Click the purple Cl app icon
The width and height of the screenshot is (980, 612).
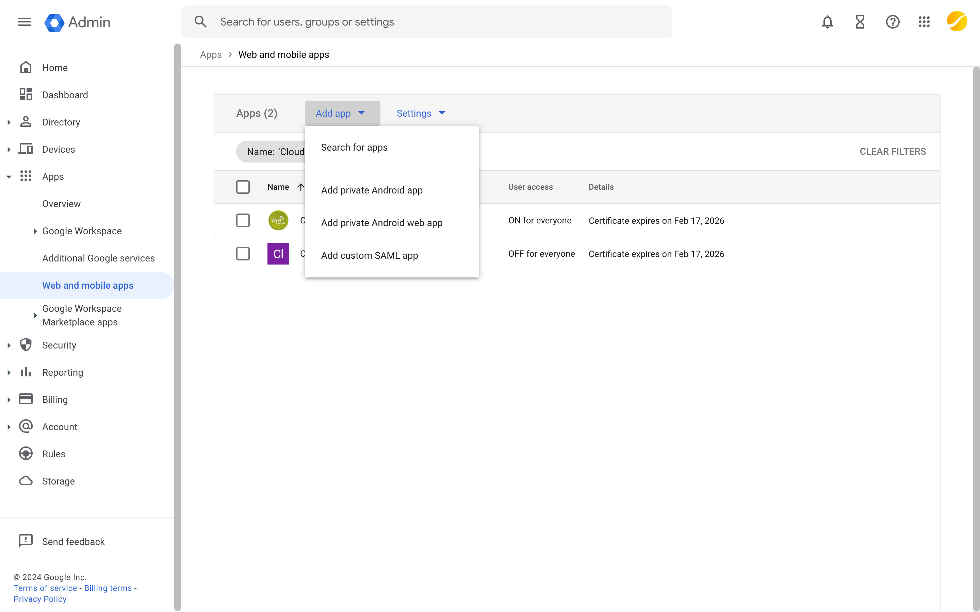point(278,253)
